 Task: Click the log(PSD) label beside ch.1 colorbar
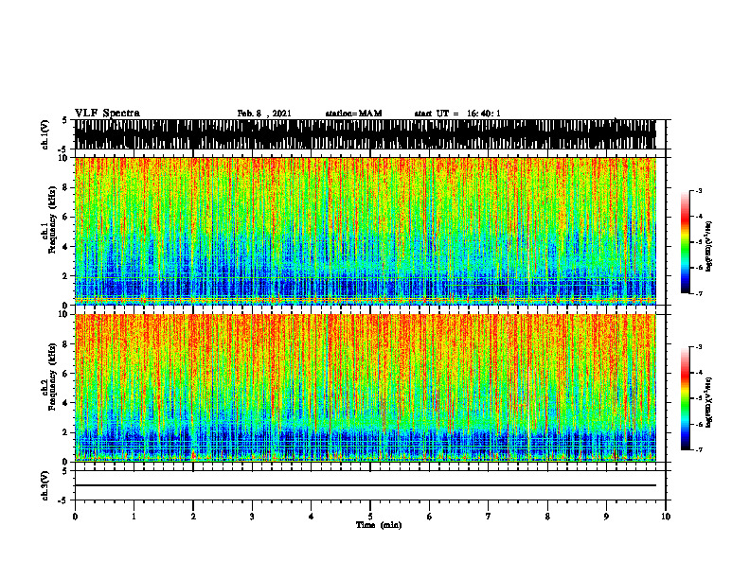(708, 247)
